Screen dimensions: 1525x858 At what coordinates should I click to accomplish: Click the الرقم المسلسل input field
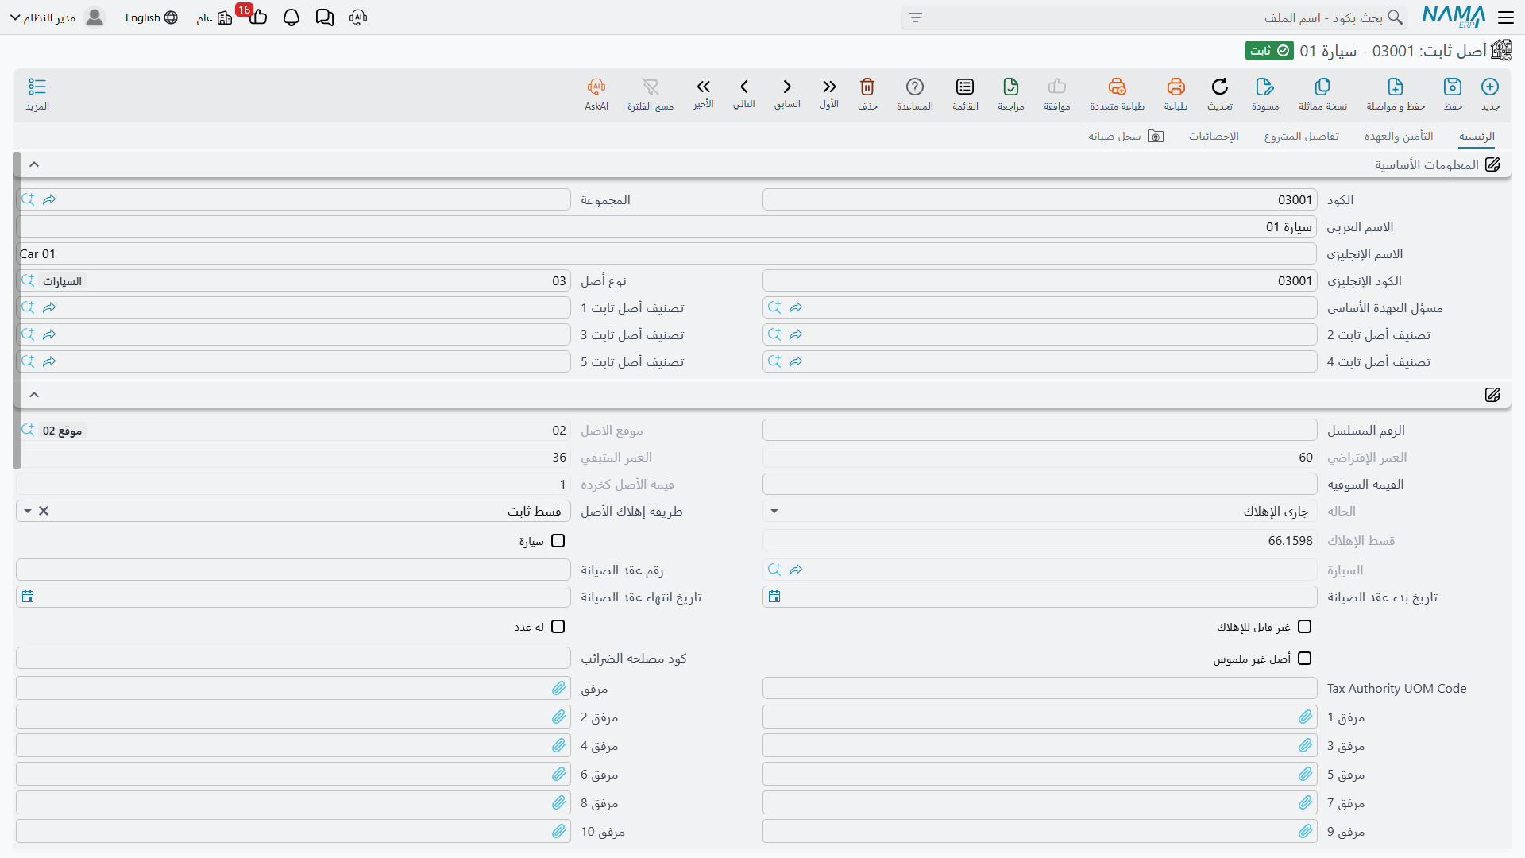[1040, 431]
